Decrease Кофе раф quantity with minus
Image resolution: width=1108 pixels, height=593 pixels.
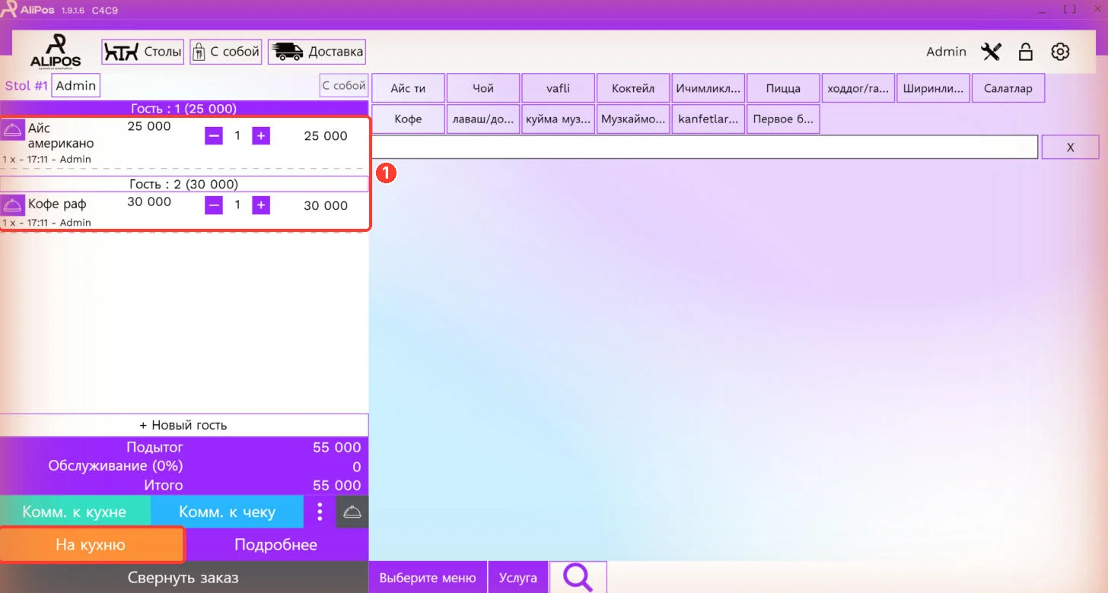click(214, 205)
